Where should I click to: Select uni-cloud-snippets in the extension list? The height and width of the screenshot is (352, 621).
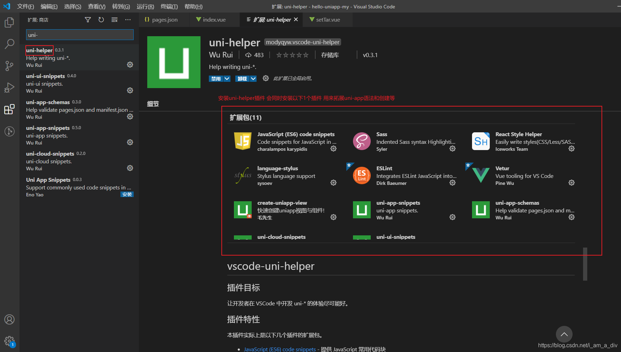coord(79,161)
